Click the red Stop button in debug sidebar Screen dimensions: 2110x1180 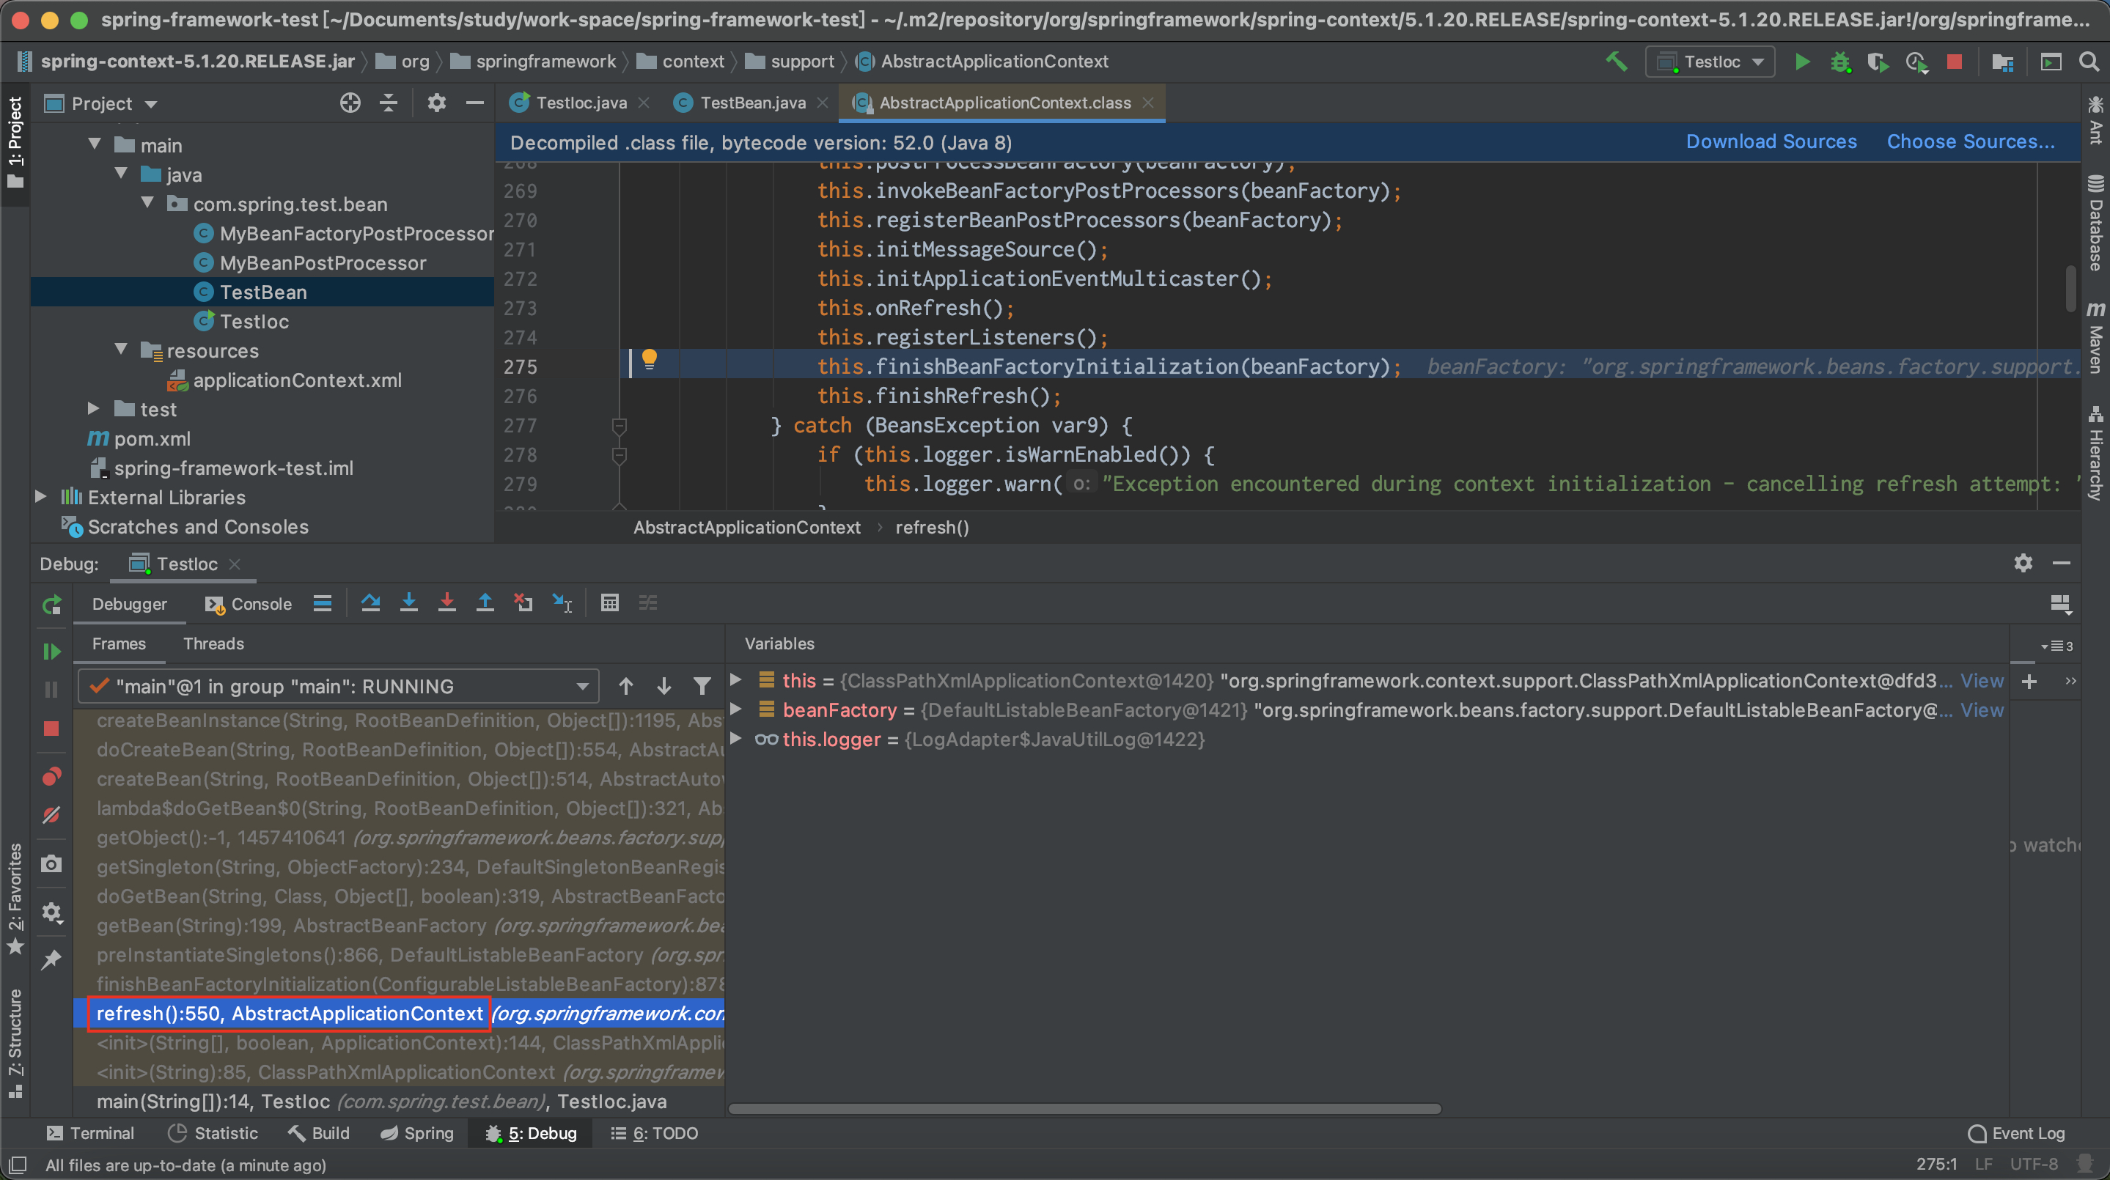pyautogui.click(x=51, y=729)
